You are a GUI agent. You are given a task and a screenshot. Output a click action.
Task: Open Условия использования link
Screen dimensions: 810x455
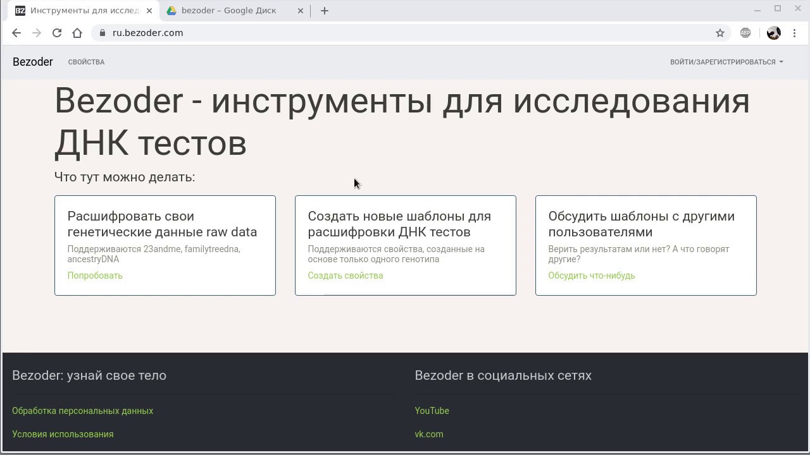pyautogui.click(x=63, y=434)
